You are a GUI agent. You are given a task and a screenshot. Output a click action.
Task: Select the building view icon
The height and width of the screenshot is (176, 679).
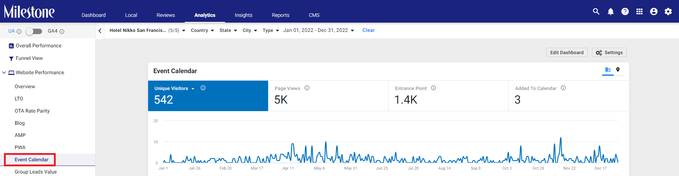(608, 70)
